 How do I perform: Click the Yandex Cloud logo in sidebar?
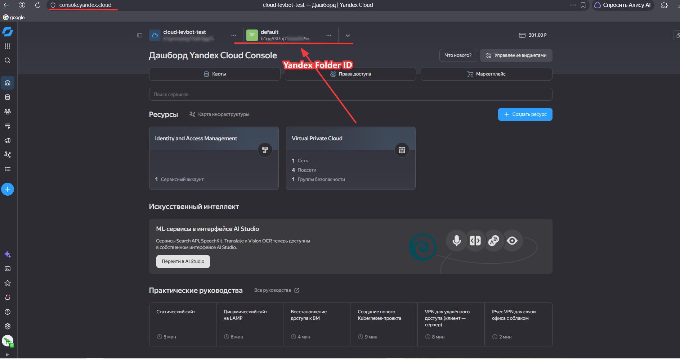tap(8, 32)
